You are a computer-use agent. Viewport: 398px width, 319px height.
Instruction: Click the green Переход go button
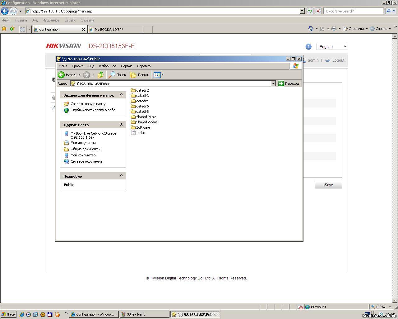point(289,83)
